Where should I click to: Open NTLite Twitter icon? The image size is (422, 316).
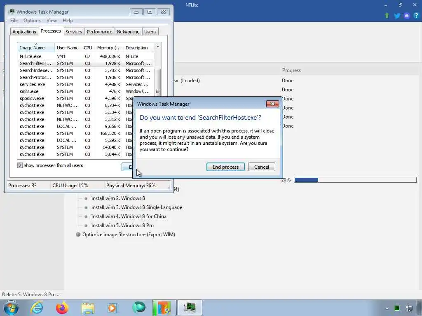(x=397, y=16)
